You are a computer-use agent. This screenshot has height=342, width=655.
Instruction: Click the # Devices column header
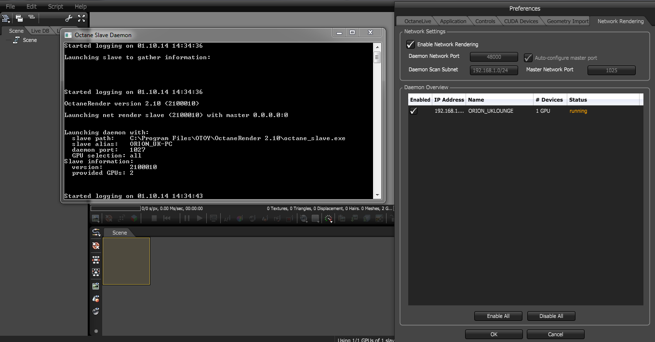click(550, 100)
